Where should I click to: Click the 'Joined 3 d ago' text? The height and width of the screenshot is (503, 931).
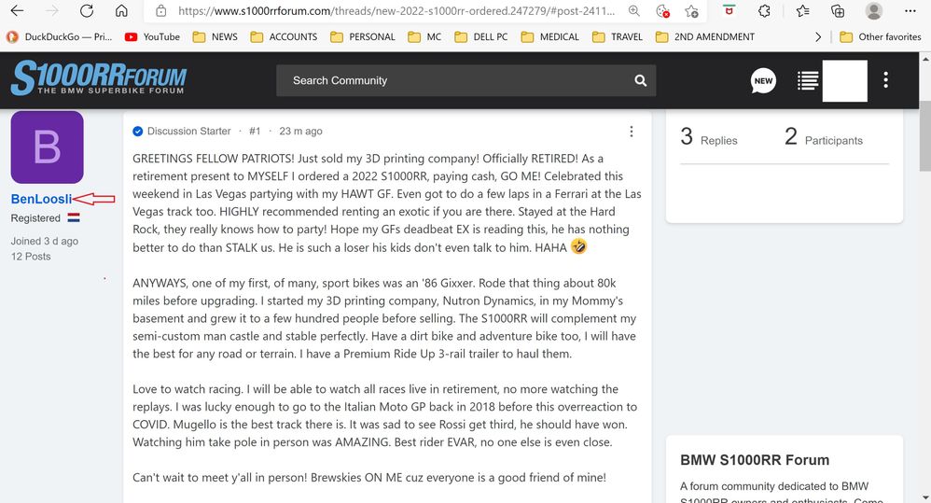click(x=45, y=241)
